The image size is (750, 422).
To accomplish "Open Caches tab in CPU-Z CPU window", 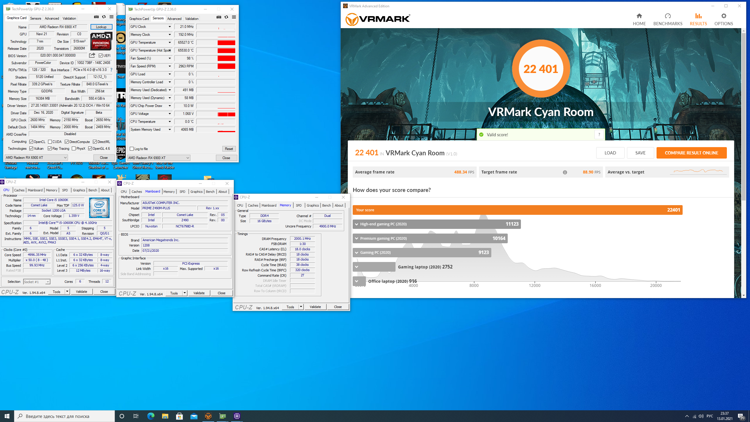I will (x=19, y=190).
